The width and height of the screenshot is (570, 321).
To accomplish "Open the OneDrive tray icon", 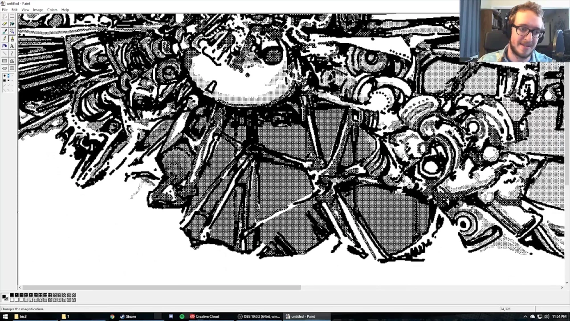I will pyautogui.click(x=532, y=317).
